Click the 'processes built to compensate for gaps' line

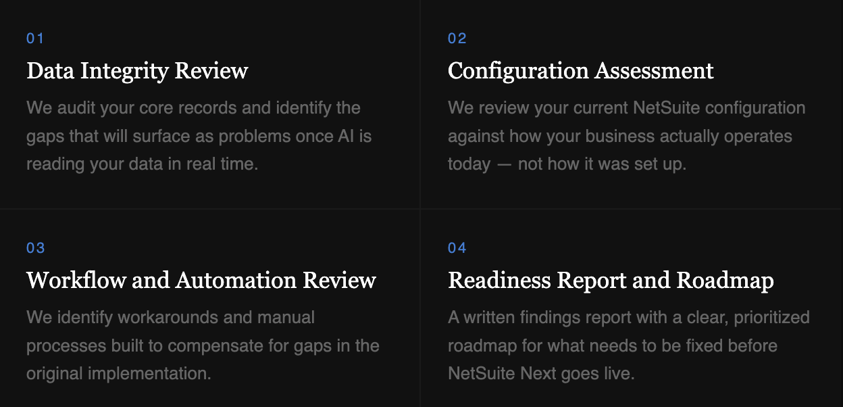click(203, 346)
